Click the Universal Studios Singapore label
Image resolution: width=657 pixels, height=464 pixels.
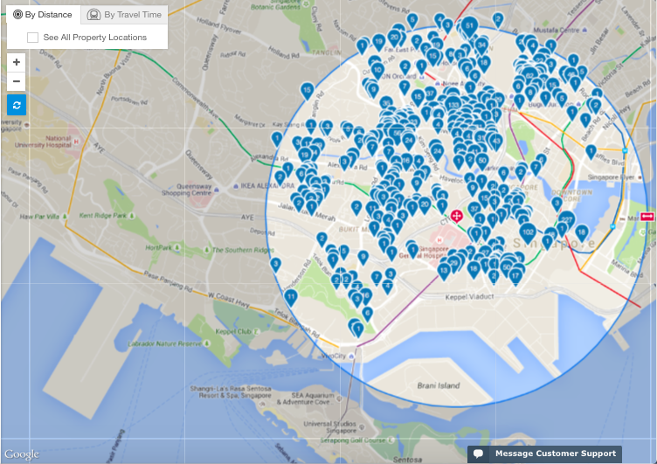tap(330, 427)
